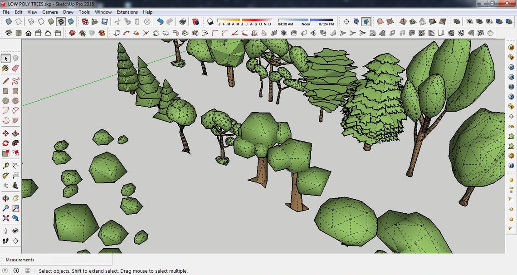This screenshot has height=275, width=517.
Task: Save the LOW POLY TREES model
Action: coord(104,21)
